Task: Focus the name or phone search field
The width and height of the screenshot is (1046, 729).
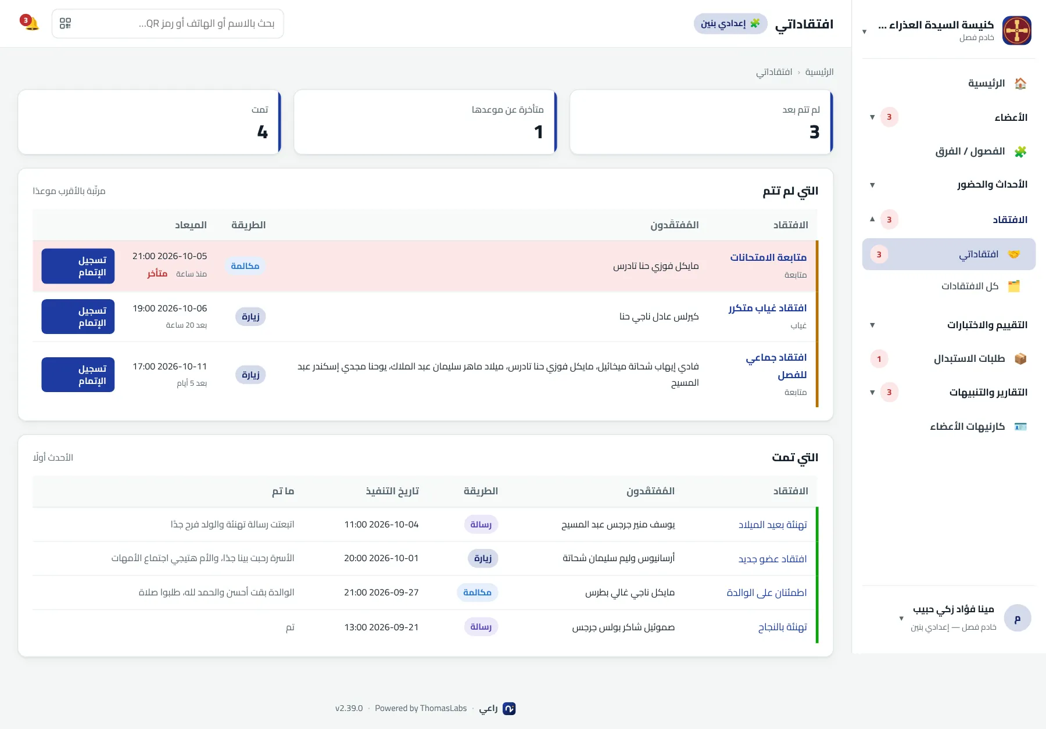Action: pyautogui.click(x=168, y=23)
